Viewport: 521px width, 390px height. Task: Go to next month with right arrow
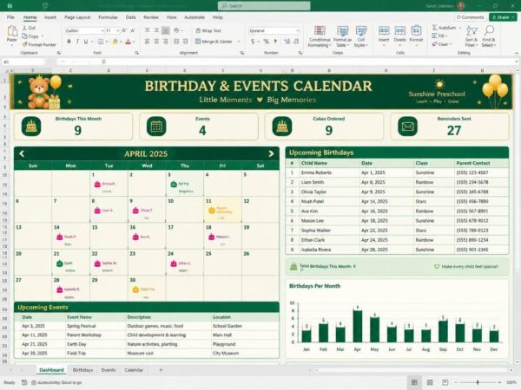point(271,153)
